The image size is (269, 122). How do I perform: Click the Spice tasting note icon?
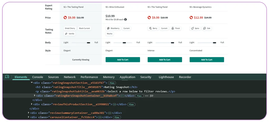click(x=192, y=29)
